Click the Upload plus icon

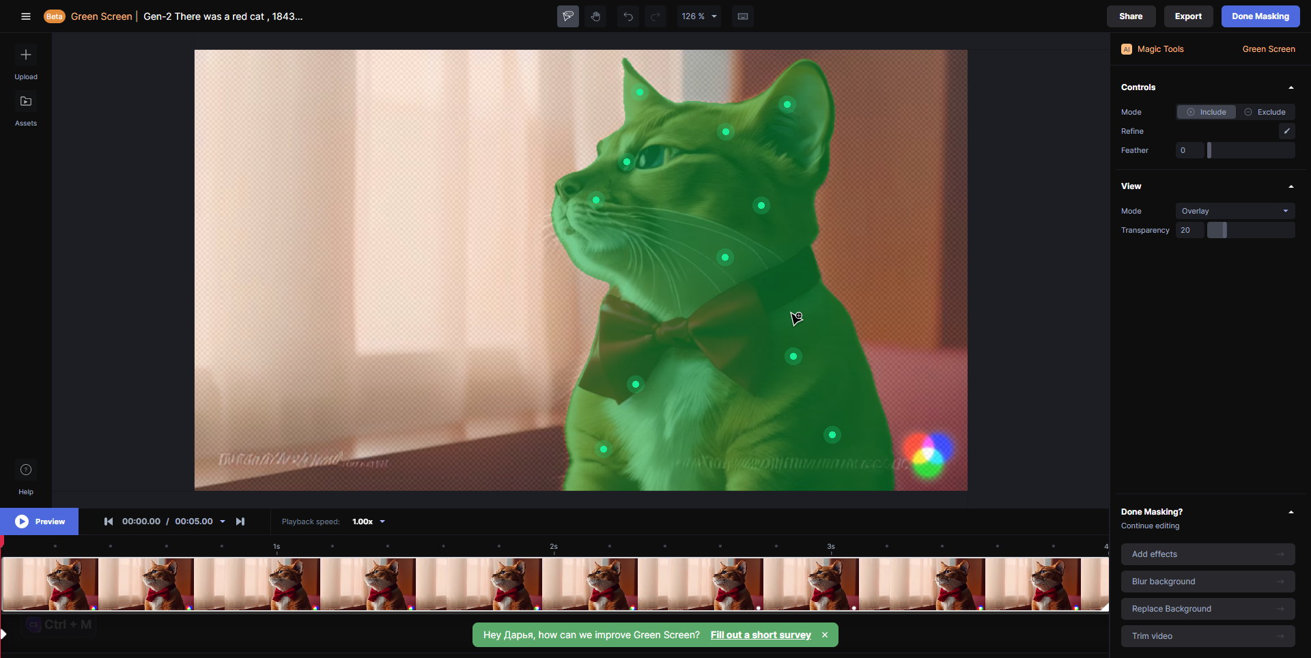pyautogui.click(x=26, y=55)
